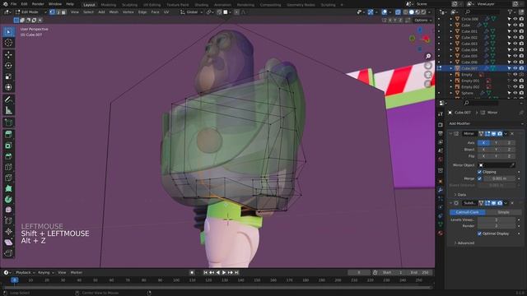The width and height of the screenshot is (527, 296).
Task: Switch to Modeling workspace tab
Action: 108,5
